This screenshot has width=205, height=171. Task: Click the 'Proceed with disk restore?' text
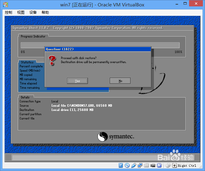(79, 58)
